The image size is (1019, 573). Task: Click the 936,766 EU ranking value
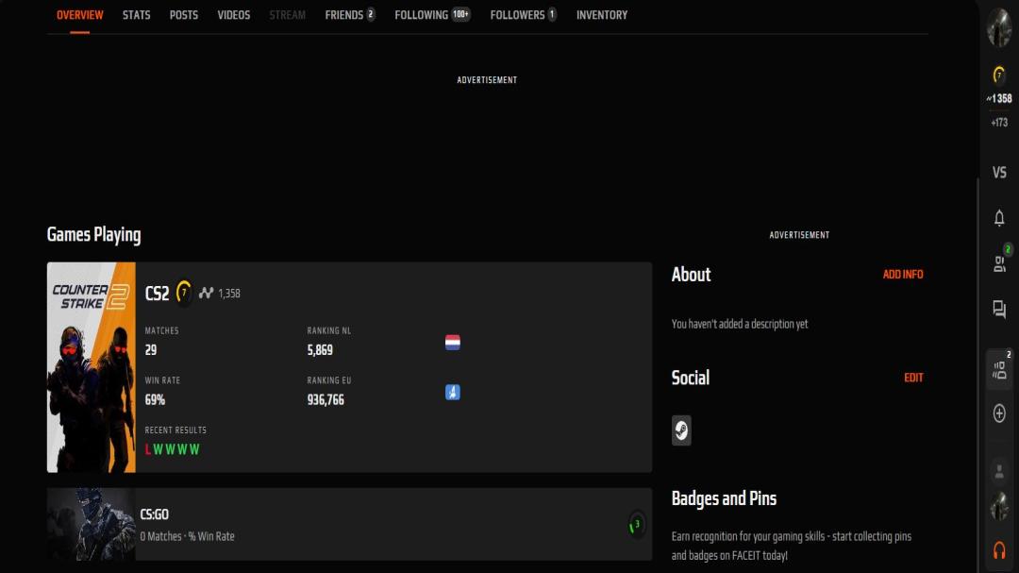[326, 400]
